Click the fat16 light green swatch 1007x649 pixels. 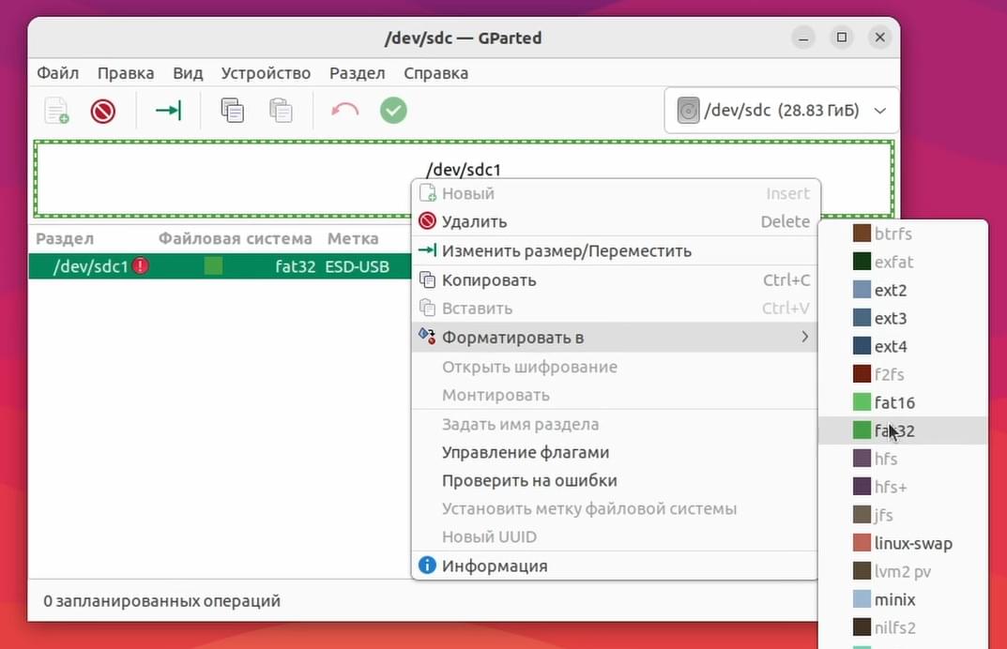(x=862, y=402)
